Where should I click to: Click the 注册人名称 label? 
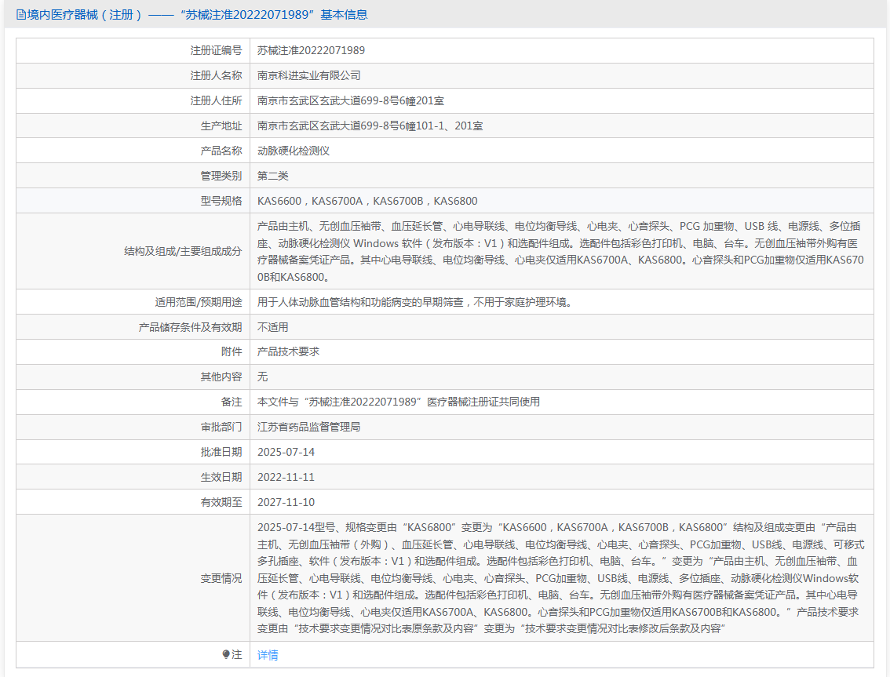[x=216, y=75]
